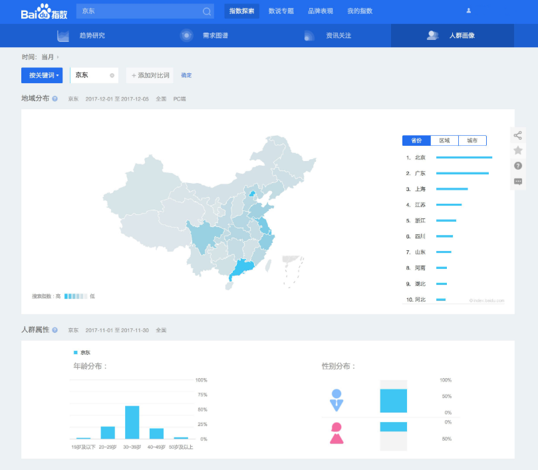538x470 pixels.
Task: Click the question help icon in side panel
Action: coord(518,166)
